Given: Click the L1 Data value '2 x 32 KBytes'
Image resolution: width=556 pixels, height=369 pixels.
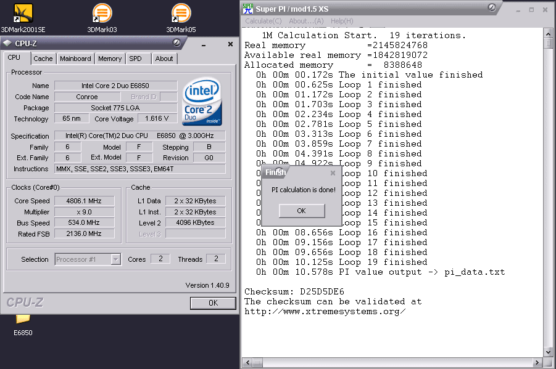Looking at the screenshot, I should click(x=195, y=201).
